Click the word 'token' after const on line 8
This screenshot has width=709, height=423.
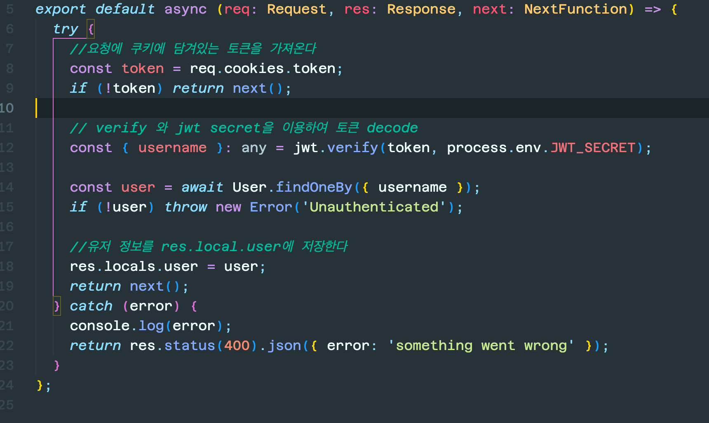pos(143,68)
